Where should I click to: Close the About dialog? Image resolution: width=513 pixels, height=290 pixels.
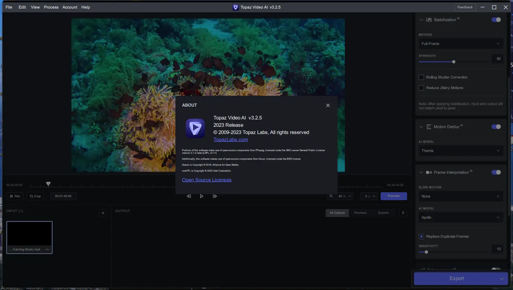(x=328, y=105)
